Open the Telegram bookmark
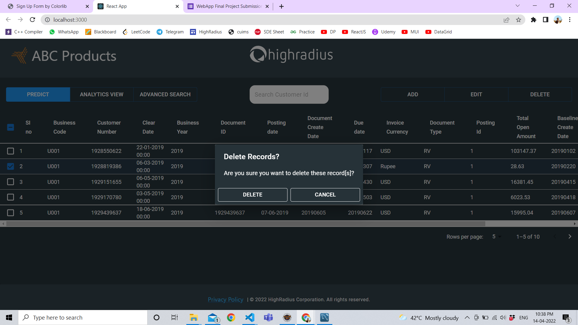Image resolution: width=578 pixels, height=325 pixels. (x=170, y=32)
